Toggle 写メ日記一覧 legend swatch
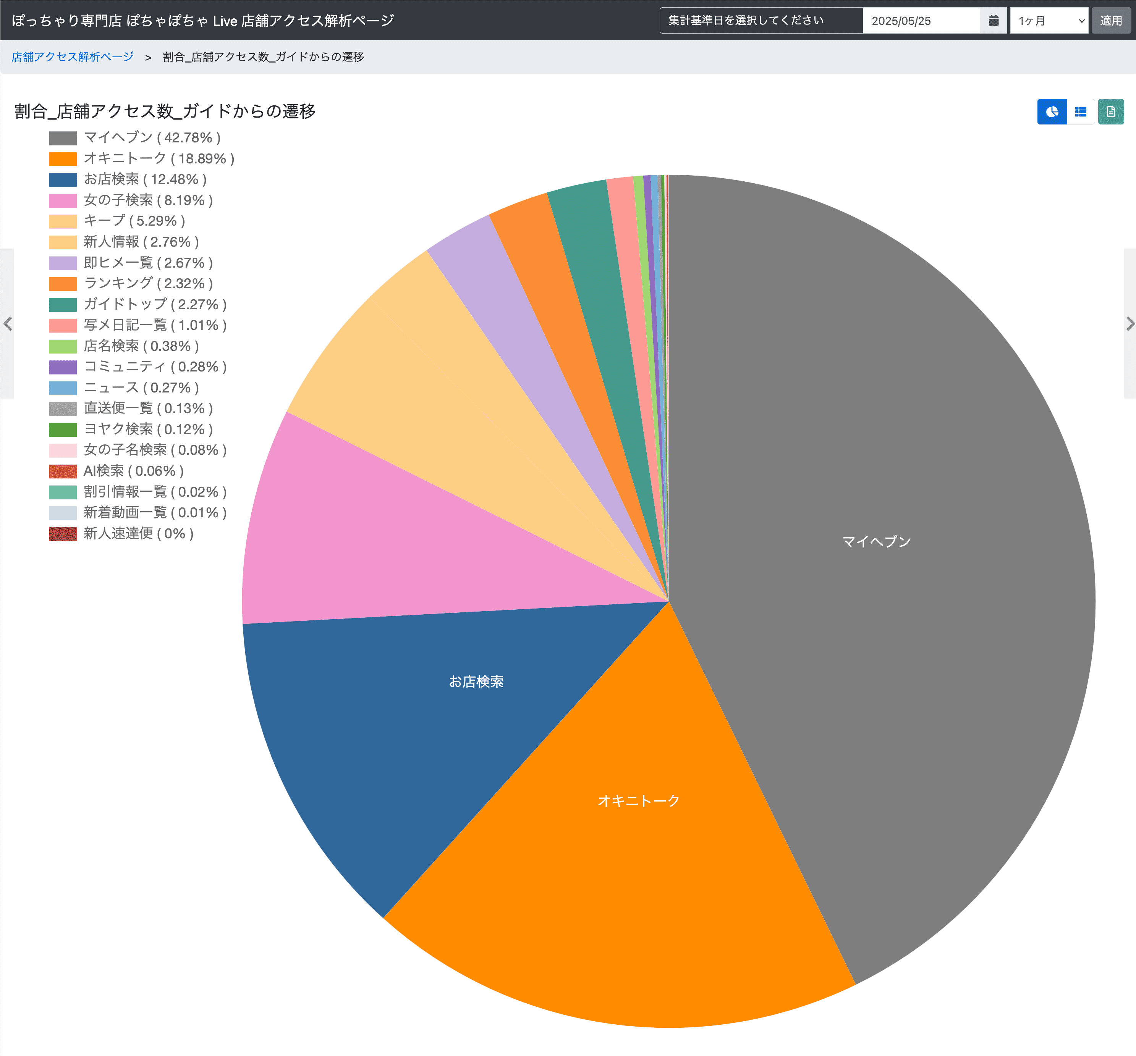This screenshot has width=1136, height=1056. point(63,326)
